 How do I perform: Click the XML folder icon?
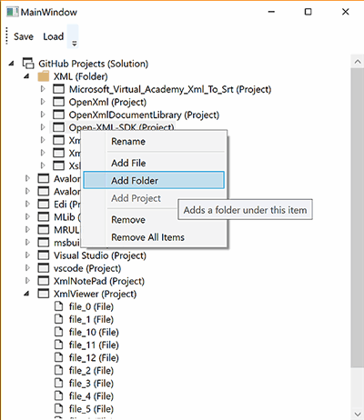coord(44,76)
